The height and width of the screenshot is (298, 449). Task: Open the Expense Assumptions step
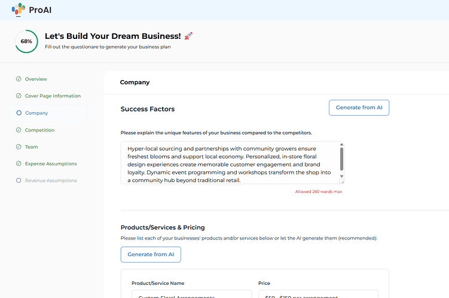tap(51, 164)
